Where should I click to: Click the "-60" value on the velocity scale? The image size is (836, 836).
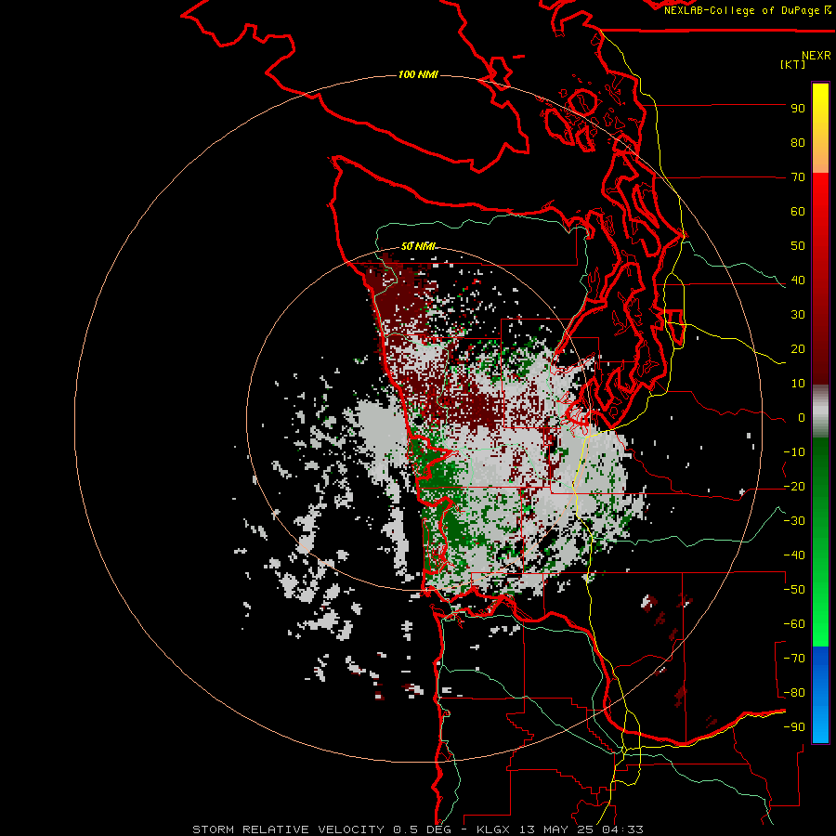coord(794,624)
